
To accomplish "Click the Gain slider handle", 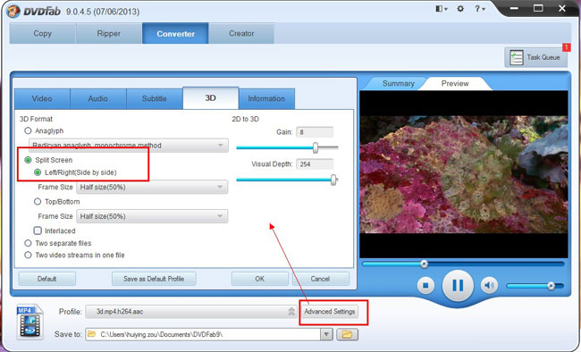I will (316, 147).
